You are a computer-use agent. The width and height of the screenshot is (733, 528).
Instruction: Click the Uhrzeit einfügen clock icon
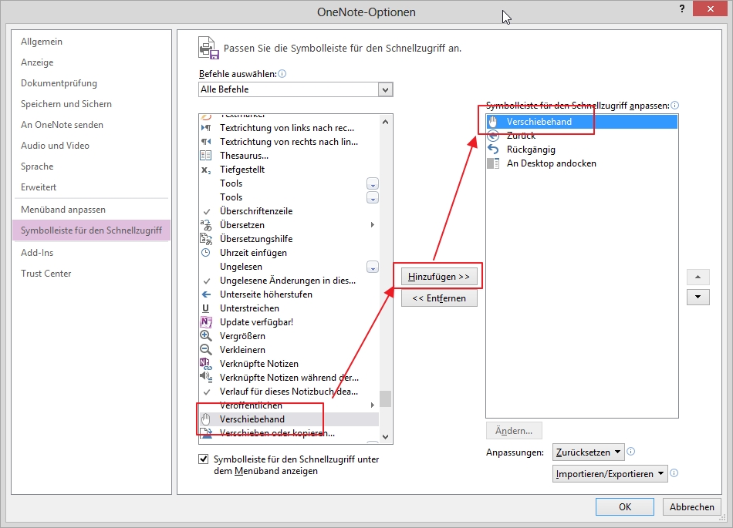[x=206, y=252]
